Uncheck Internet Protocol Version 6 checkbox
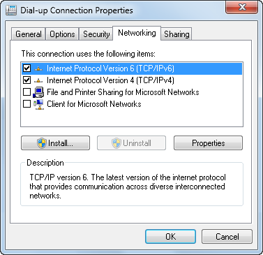The height and width of the screenshot is (255, 263). [x=27, y=68]
